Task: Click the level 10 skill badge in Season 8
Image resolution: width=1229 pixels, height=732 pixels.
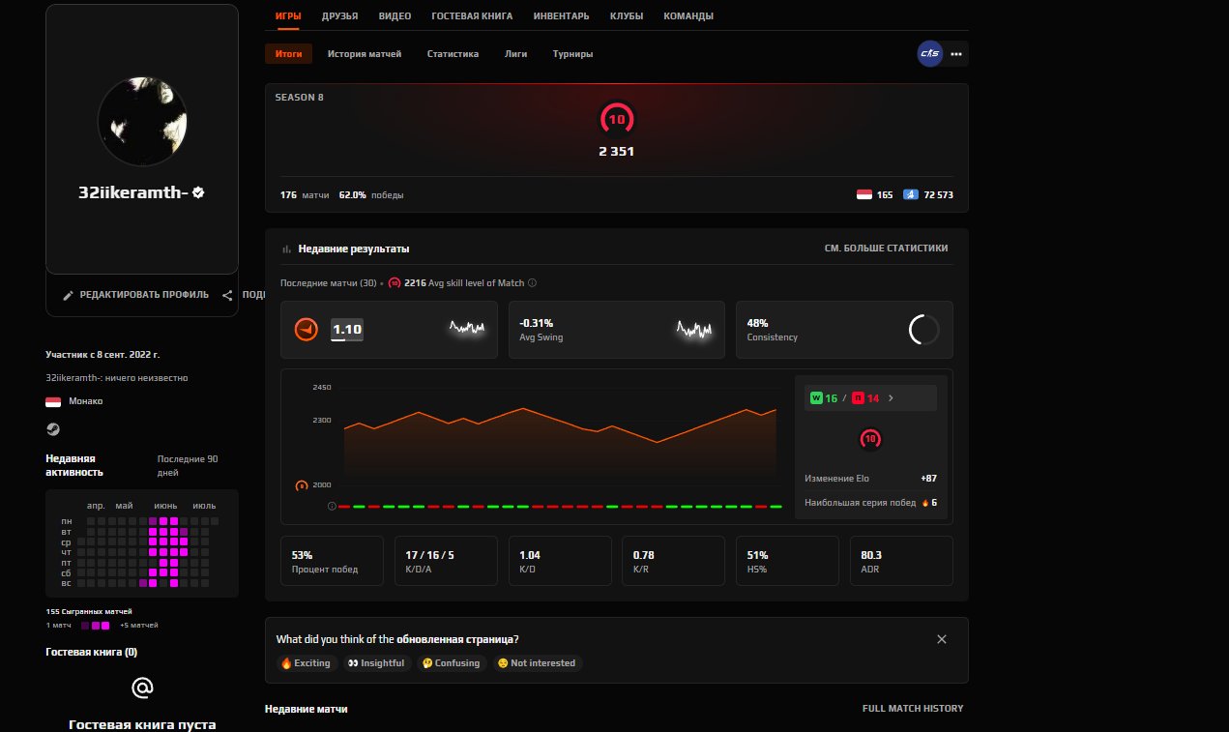Action: coord(617,120)
